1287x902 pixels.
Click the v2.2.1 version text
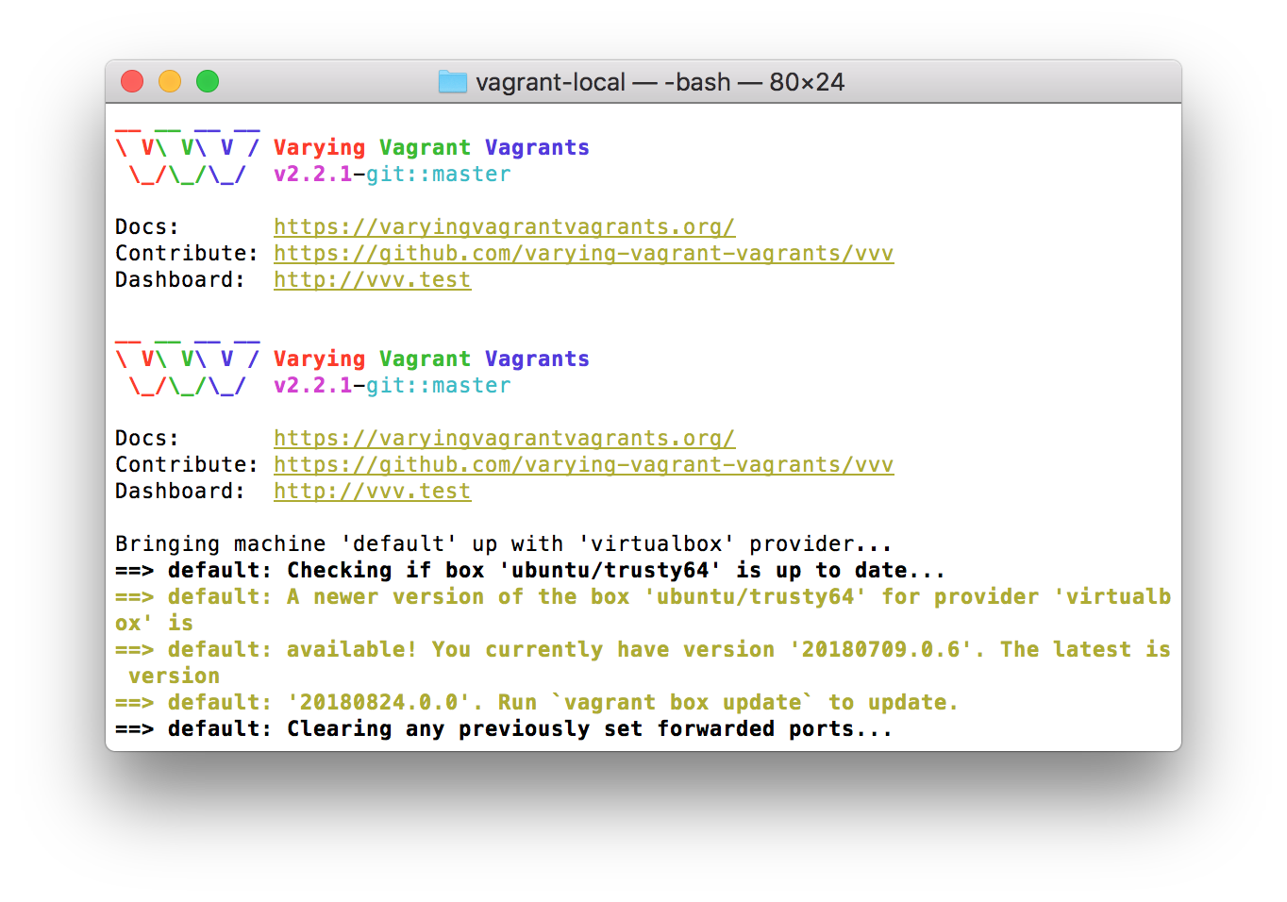click(313, 174)
